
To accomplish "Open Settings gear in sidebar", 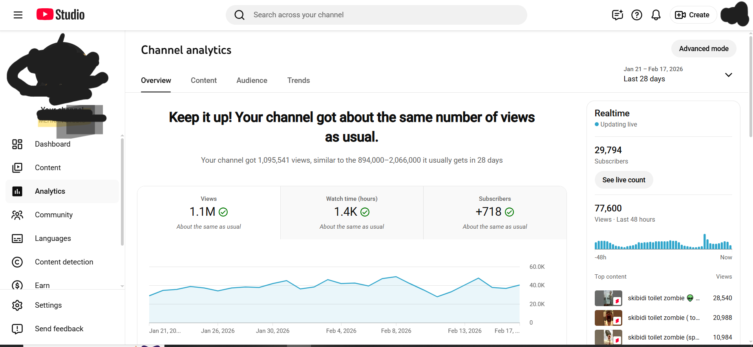I will (x=17, y=305).
